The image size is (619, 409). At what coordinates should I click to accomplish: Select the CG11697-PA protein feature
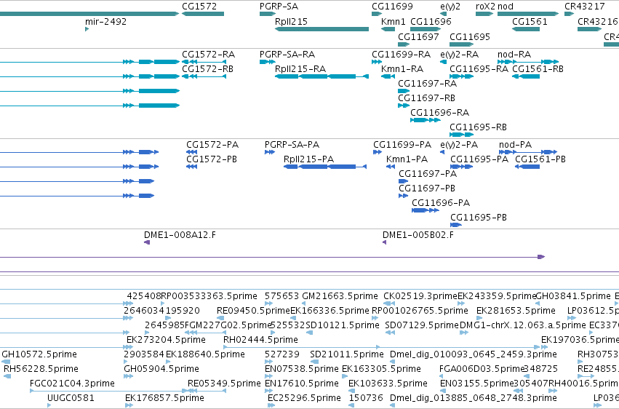tap(404, 181)
